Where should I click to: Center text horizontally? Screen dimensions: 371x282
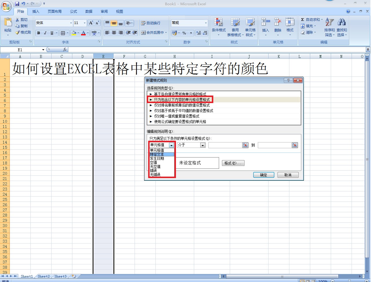pyautogui.click(x=114, y=33)
